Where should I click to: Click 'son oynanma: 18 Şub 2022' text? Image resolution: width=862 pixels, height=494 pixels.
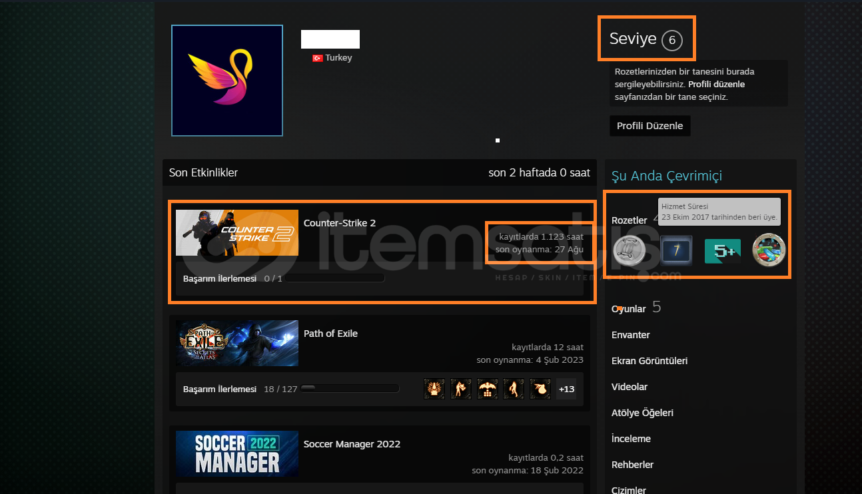(528, 470)
